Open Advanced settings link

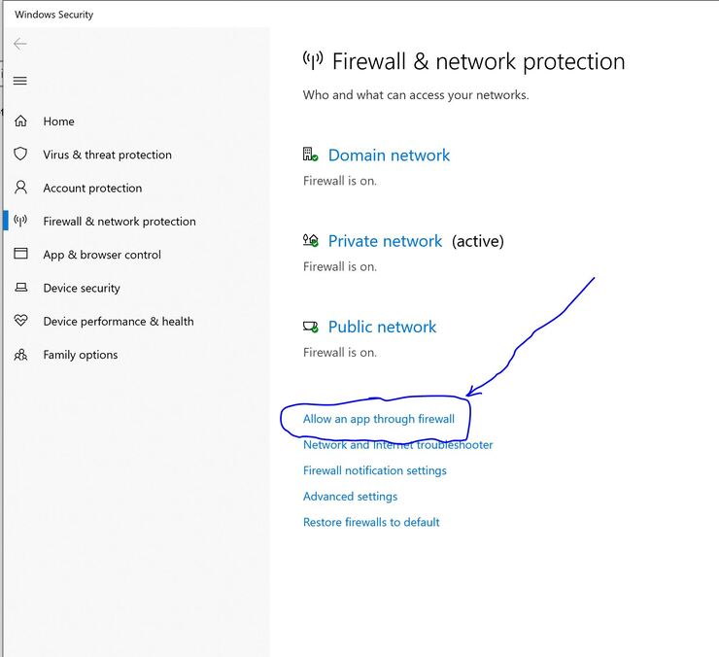point(350,497)
